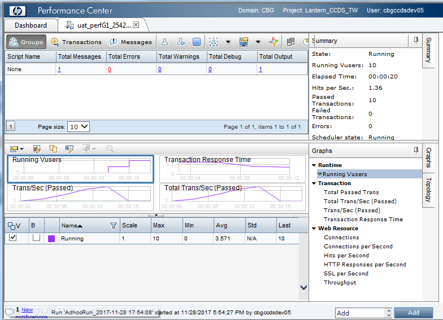The image size is (443, 320).
Task: Click the greyed network monitor icon
Action: coord(86,149)
